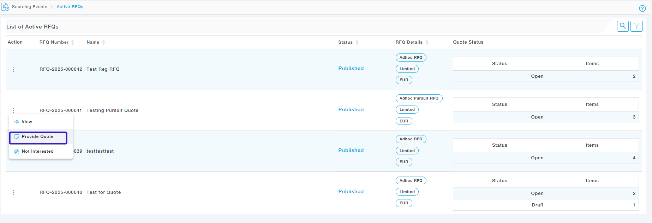This screenshot has height=223, width=652.
Task: Click the search magnifier icon
Action: tap(623, 26)
